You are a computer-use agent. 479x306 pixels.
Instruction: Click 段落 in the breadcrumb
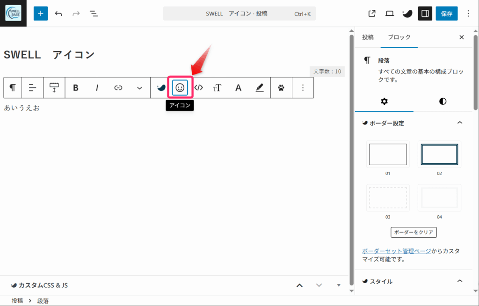pos(43,301)
